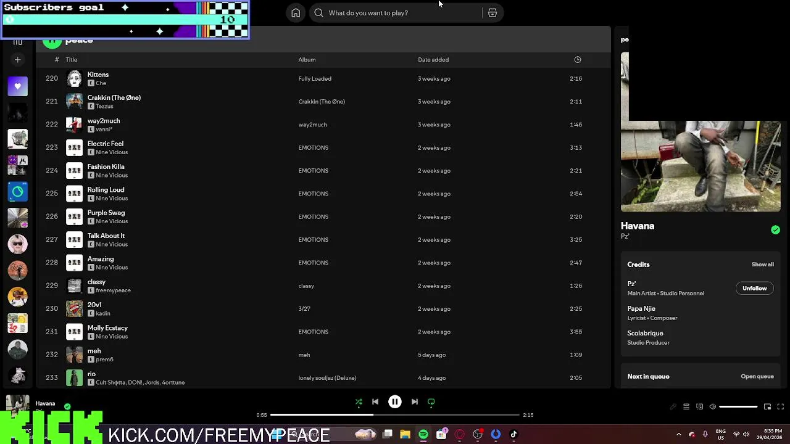Screen dimensions: 790x444
Task: Select the track Amazing
Action: click(100, 259)
